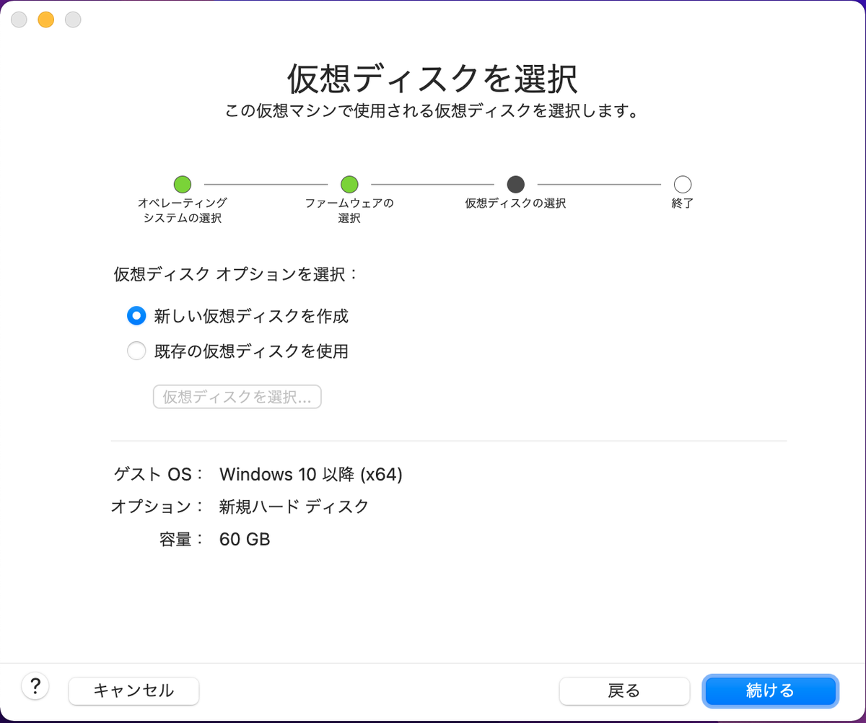Click the leftmost window close traffic light
The width and height of the screenshot is (866, 723).
19,19
